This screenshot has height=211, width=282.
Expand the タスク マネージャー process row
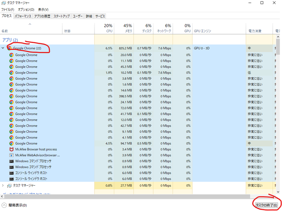[3, 186]
